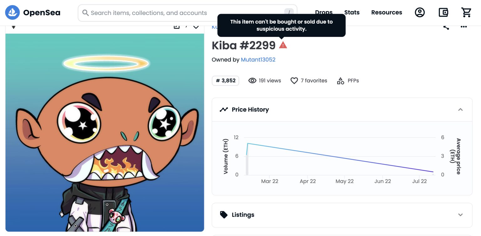
Task: Expand the Listings section
Action: (x=460, y=215)
